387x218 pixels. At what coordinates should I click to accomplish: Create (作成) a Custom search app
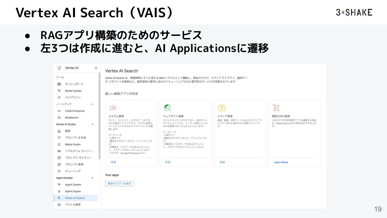[113, 162]
